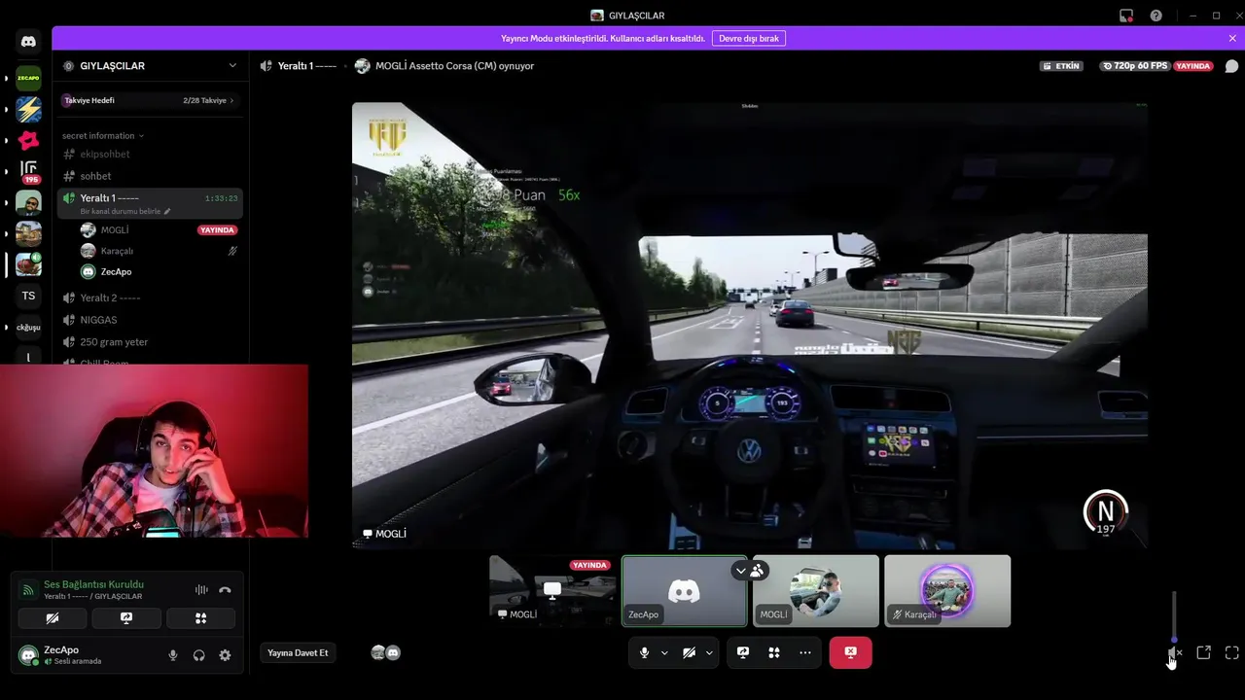Open the house image server icon
Screen dimensions: 1245x700
coord(28,233)
